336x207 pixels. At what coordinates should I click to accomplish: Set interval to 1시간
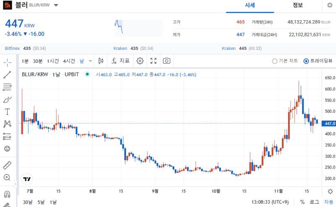53,61
